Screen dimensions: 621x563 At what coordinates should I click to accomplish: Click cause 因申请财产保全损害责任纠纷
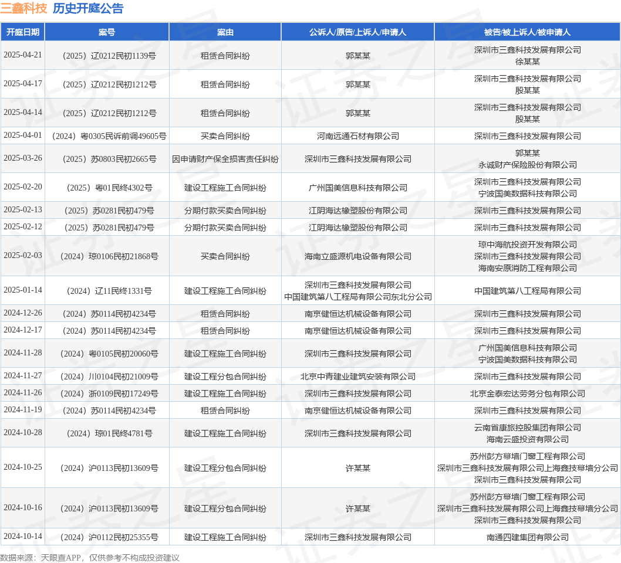225,159
